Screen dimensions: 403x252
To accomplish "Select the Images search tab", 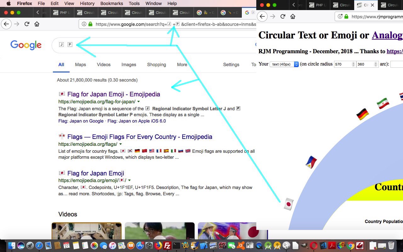I will 129,65.
